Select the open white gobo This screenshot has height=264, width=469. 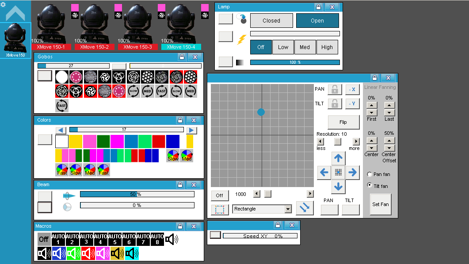coord(61,77)
